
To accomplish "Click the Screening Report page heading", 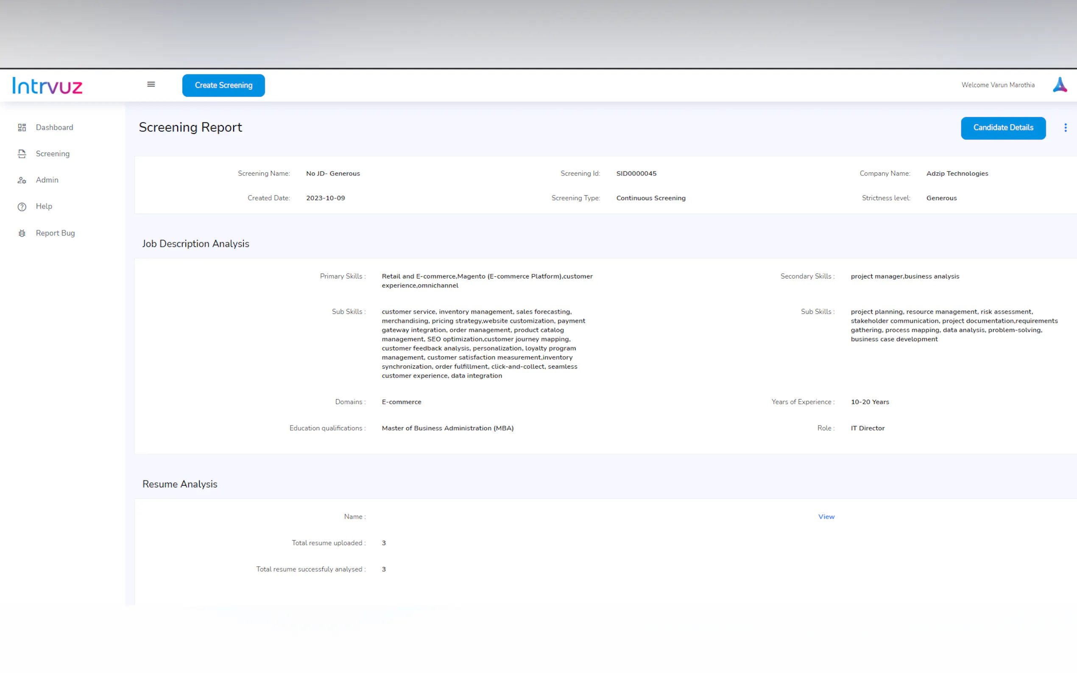I will pyautogui.click(x=190, y=128).
